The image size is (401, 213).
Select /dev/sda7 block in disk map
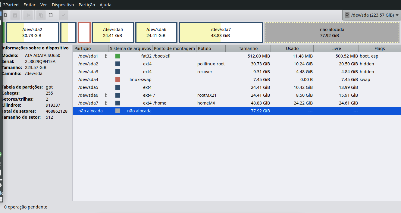[x=221, y=33]
